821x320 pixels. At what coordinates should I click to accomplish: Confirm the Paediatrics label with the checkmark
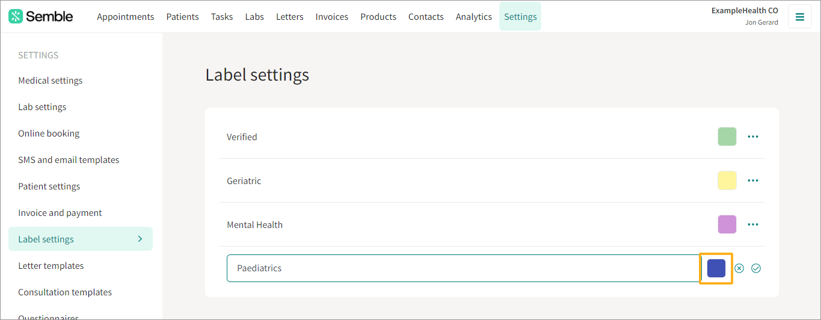[756, 268]
